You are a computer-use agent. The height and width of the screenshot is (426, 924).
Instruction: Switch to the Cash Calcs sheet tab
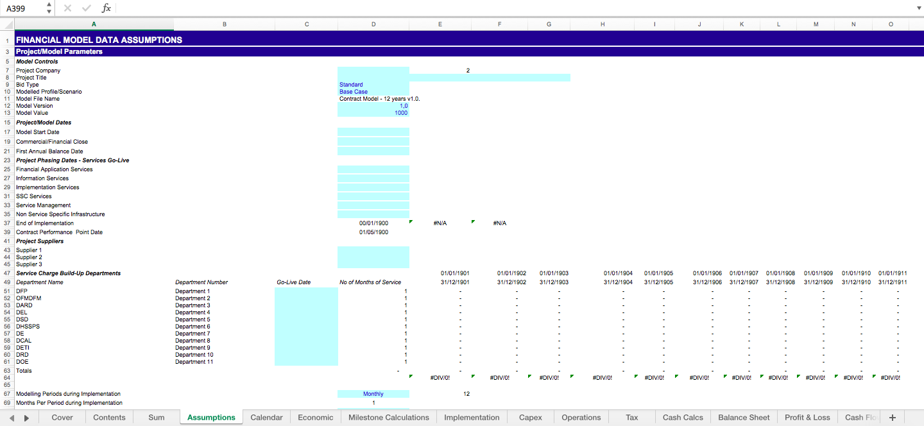[683, 418]
